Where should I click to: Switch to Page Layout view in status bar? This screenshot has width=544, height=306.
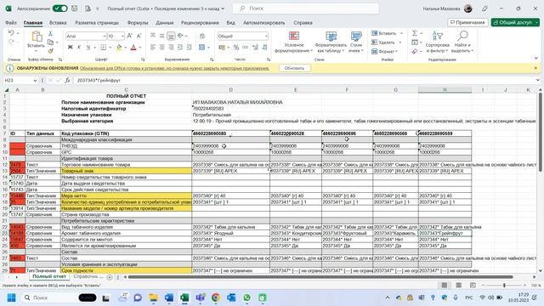459,286
